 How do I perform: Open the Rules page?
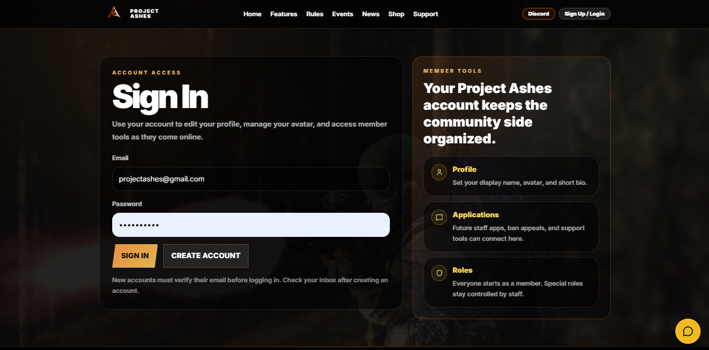pos(315,14)
